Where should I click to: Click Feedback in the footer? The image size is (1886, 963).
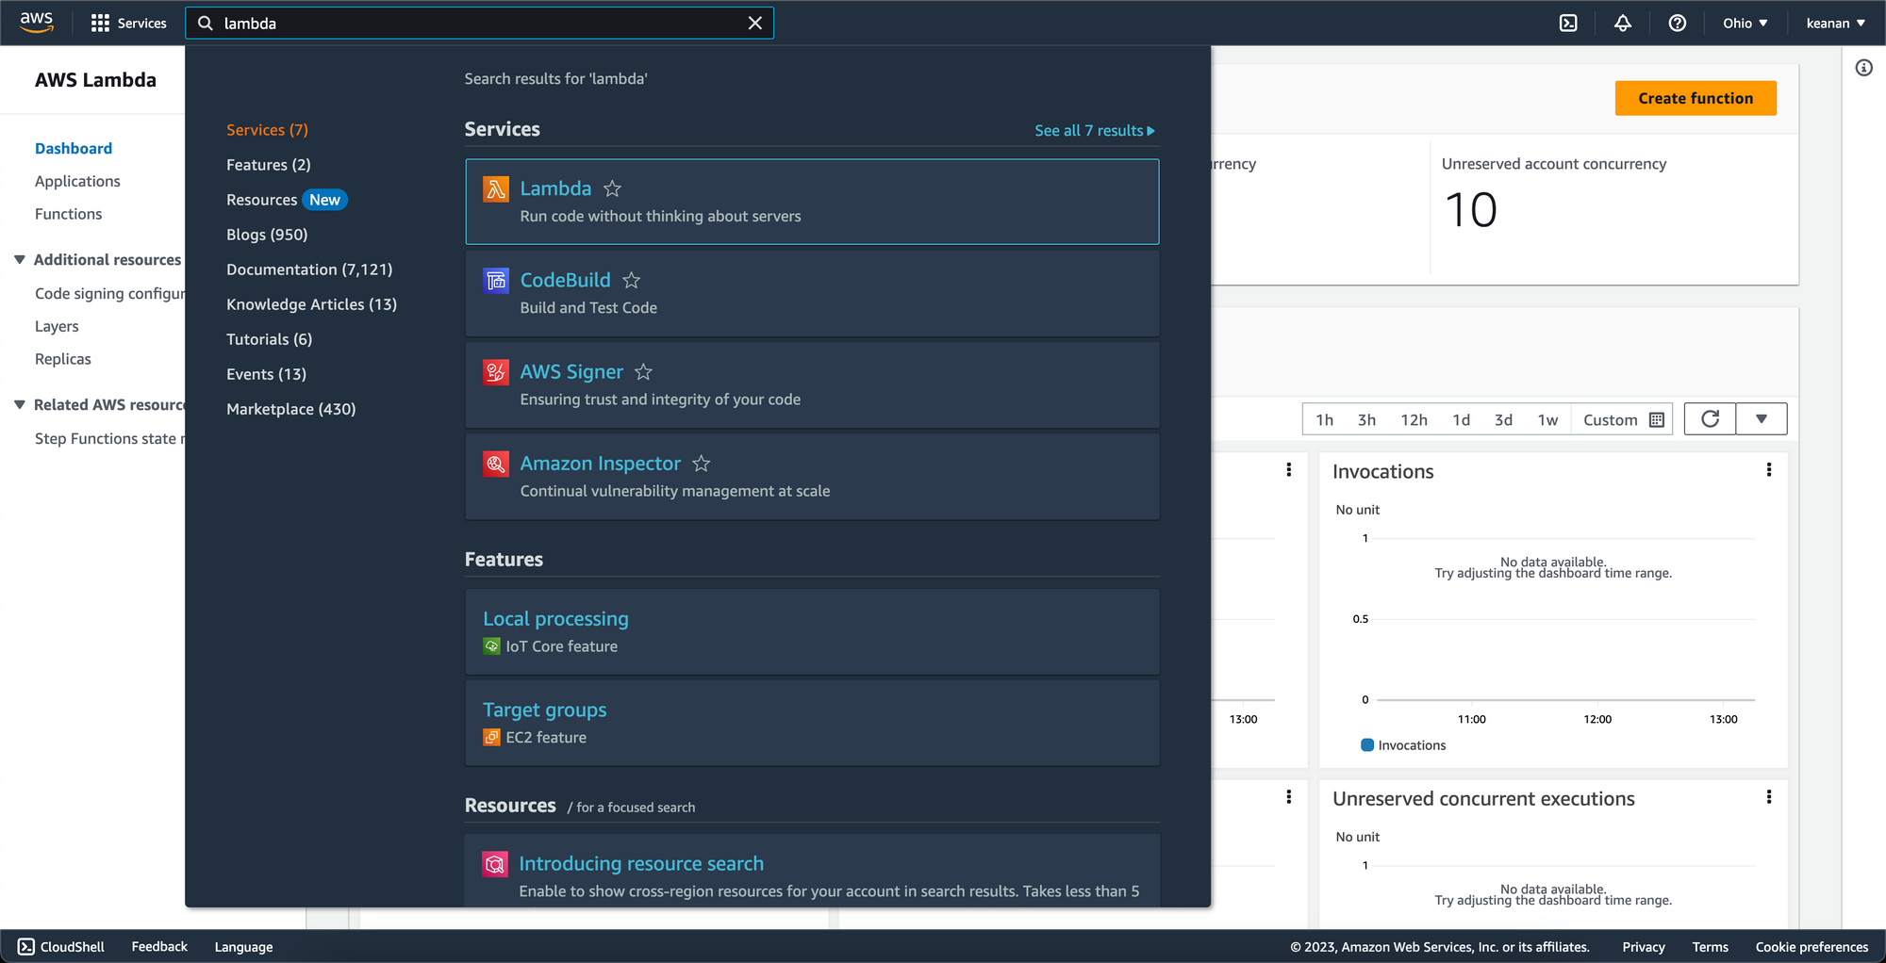(x=159, y=947)
